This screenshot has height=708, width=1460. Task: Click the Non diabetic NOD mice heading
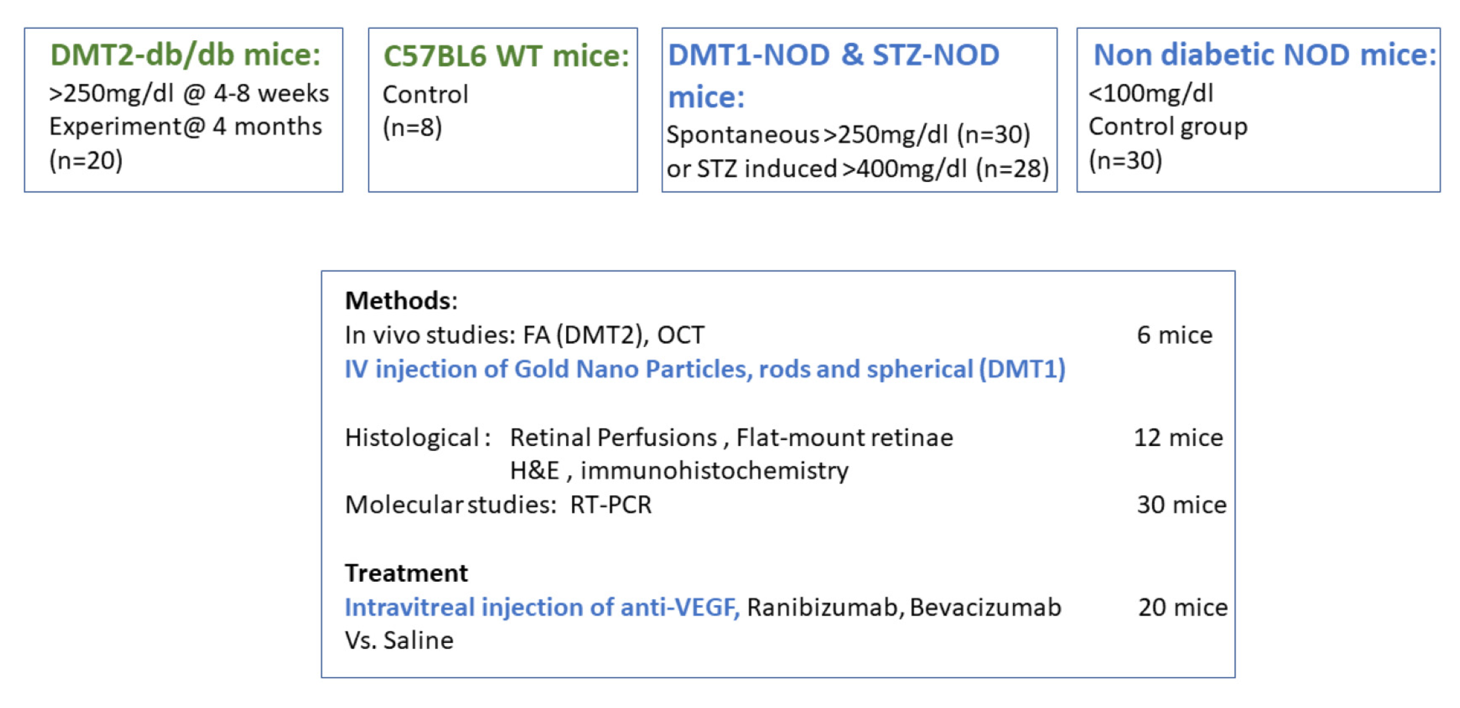tap(1265, 55)
